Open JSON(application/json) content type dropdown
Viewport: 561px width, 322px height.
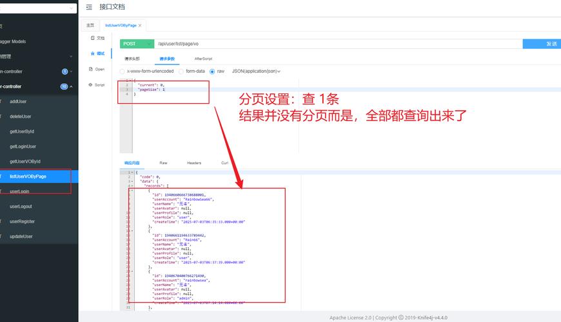click(256, 71)
